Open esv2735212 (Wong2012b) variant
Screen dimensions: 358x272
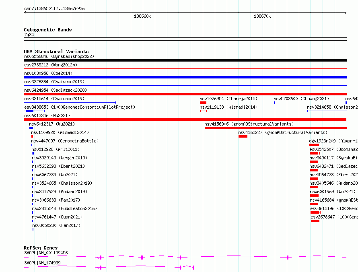(51, 65)
